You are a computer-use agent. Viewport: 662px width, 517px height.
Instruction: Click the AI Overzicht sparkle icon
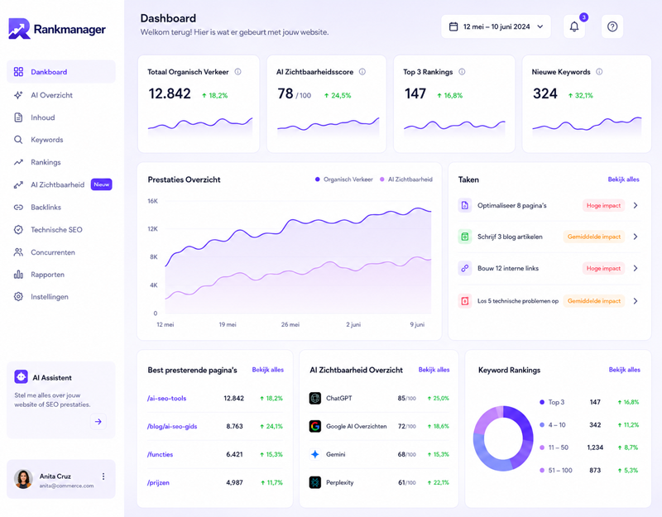[x=18, y=95]
